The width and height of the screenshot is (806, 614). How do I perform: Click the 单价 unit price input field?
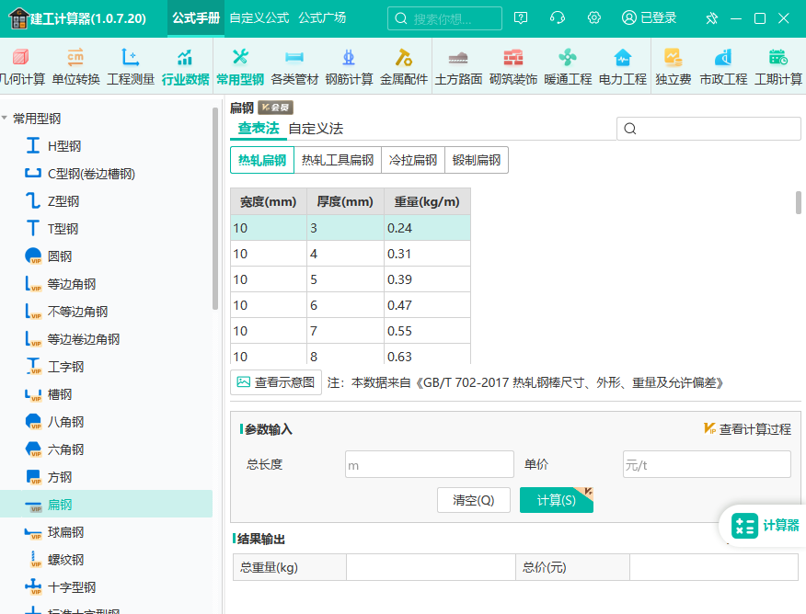707,464
